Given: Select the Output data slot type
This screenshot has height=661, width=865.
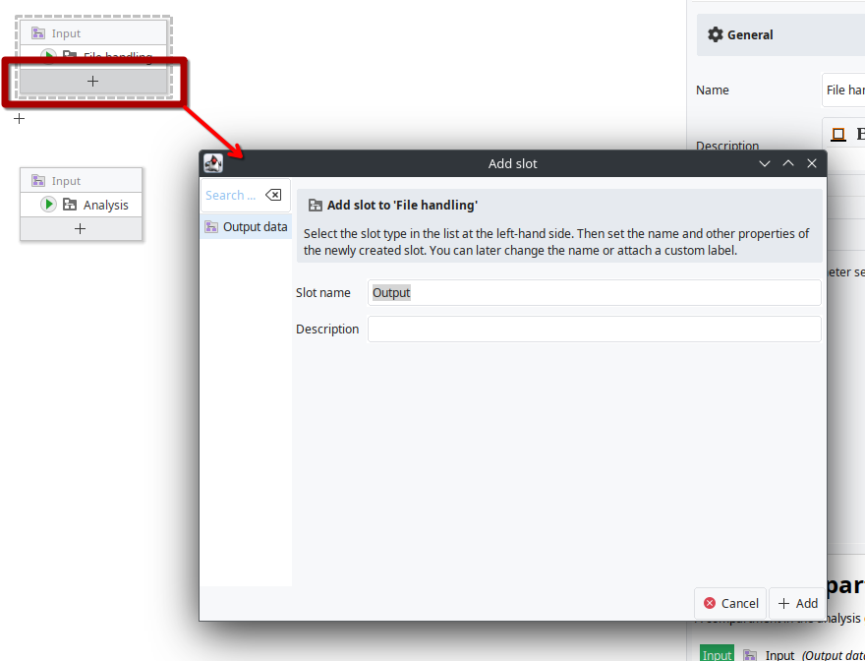Looking at the screenshot, I should pos(246,227).
